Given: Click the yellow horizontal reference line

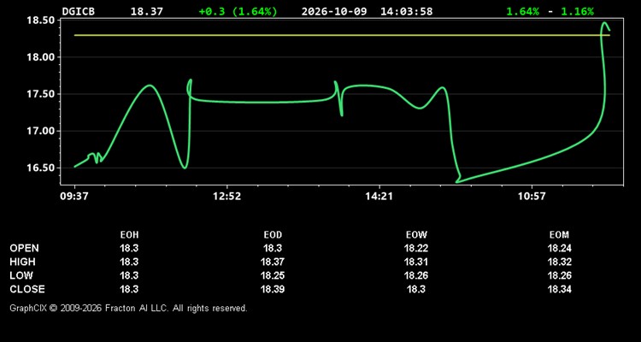Looking at the screenshot, I should tap(342, 35).
